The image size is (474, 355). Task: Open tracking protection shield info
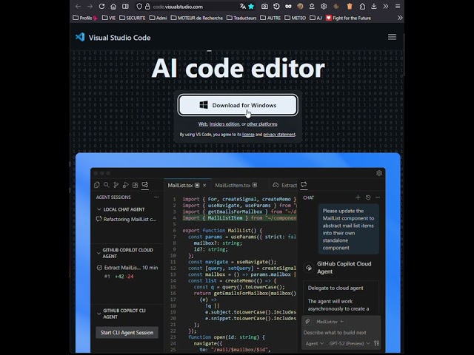(x=139, y=7)
